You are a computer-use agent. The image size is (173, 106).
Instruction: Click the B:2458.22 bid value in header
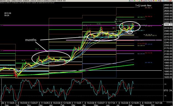pyautogui.click(x=47, y=1)
